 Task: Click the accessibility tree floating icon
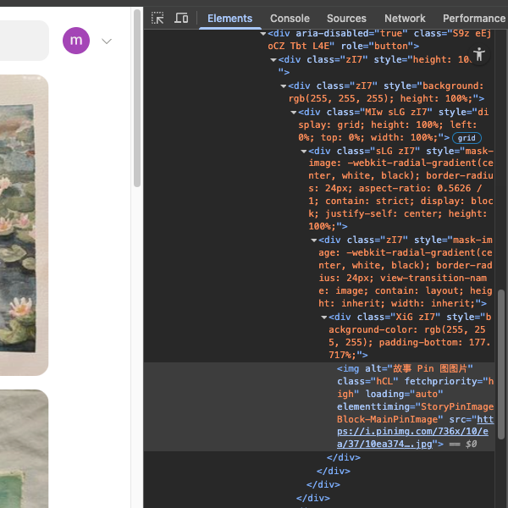[478, 55]
